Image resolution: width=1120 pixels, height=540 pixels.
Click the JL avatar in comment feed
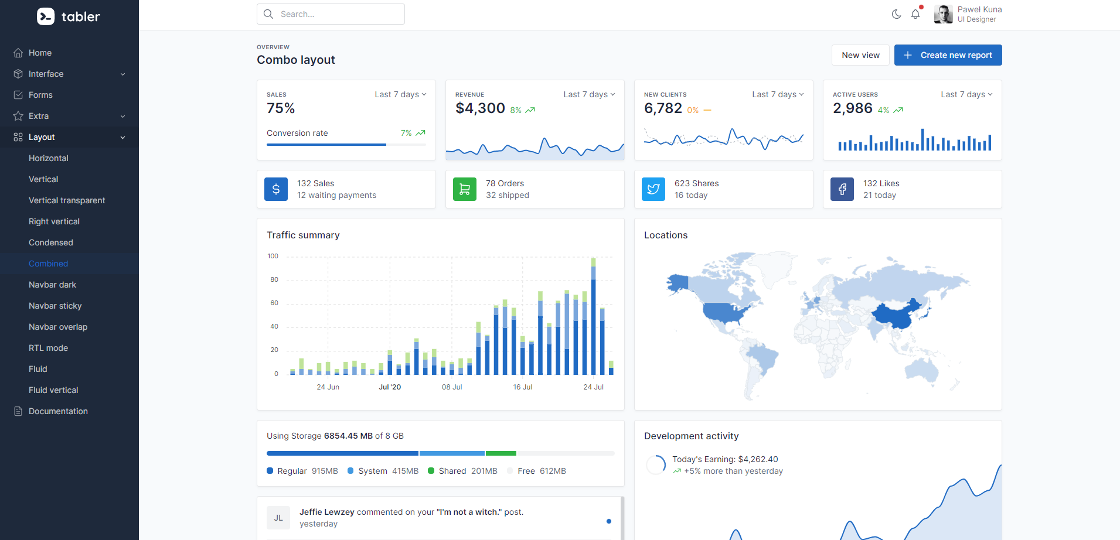point(278,518)
